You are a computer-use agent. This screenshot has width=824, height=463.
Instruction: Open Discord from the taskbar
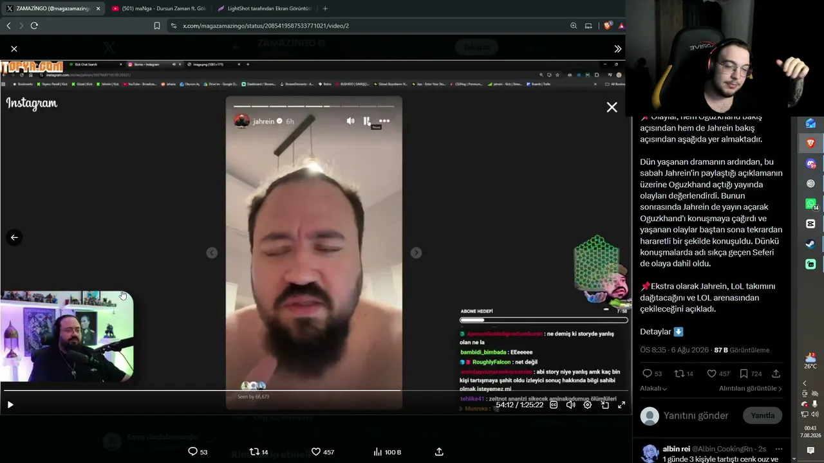pos(810,163)
